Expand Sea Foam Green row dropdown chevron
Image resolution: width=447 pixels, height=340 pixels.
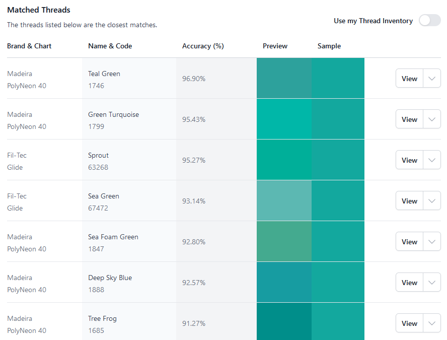[432, 242]
